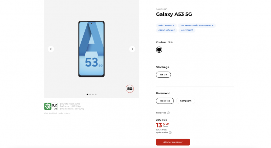Select the Noir color swatch
The image size is (271, 148).
pyautogui.click(x=159, y=50)
